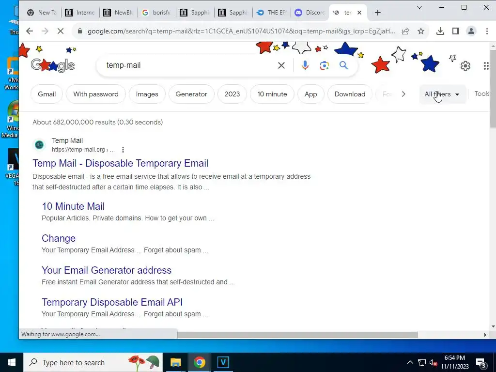
Task: Apply the Images filter chip
Action: click(147, 94)
